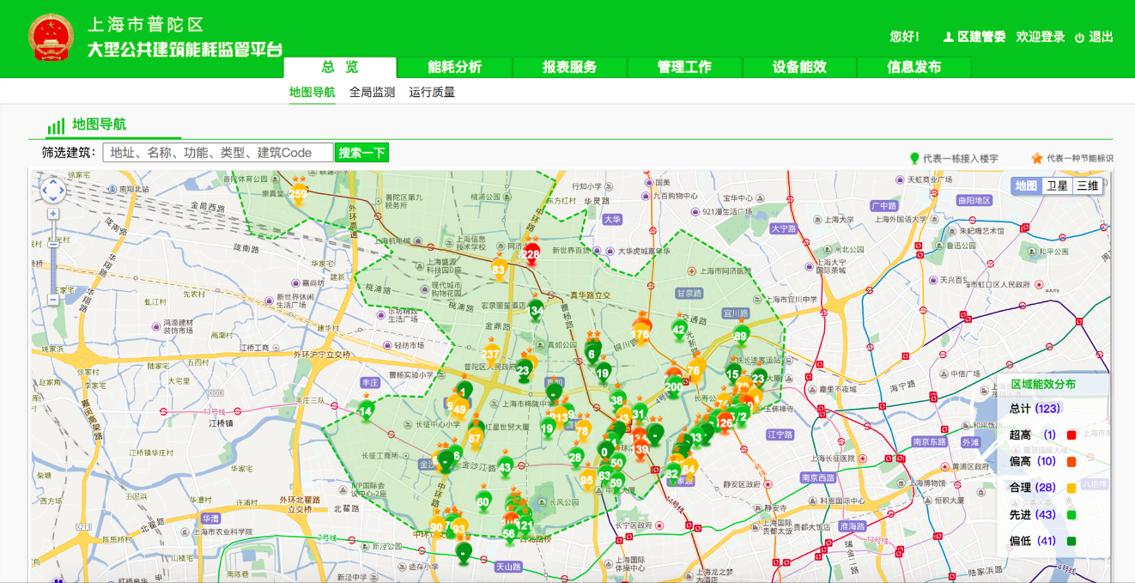Viewport: 1135px width, 583px height.
Task: Go to 全局监测 sub-navigation link
Action: pos(372,93)
